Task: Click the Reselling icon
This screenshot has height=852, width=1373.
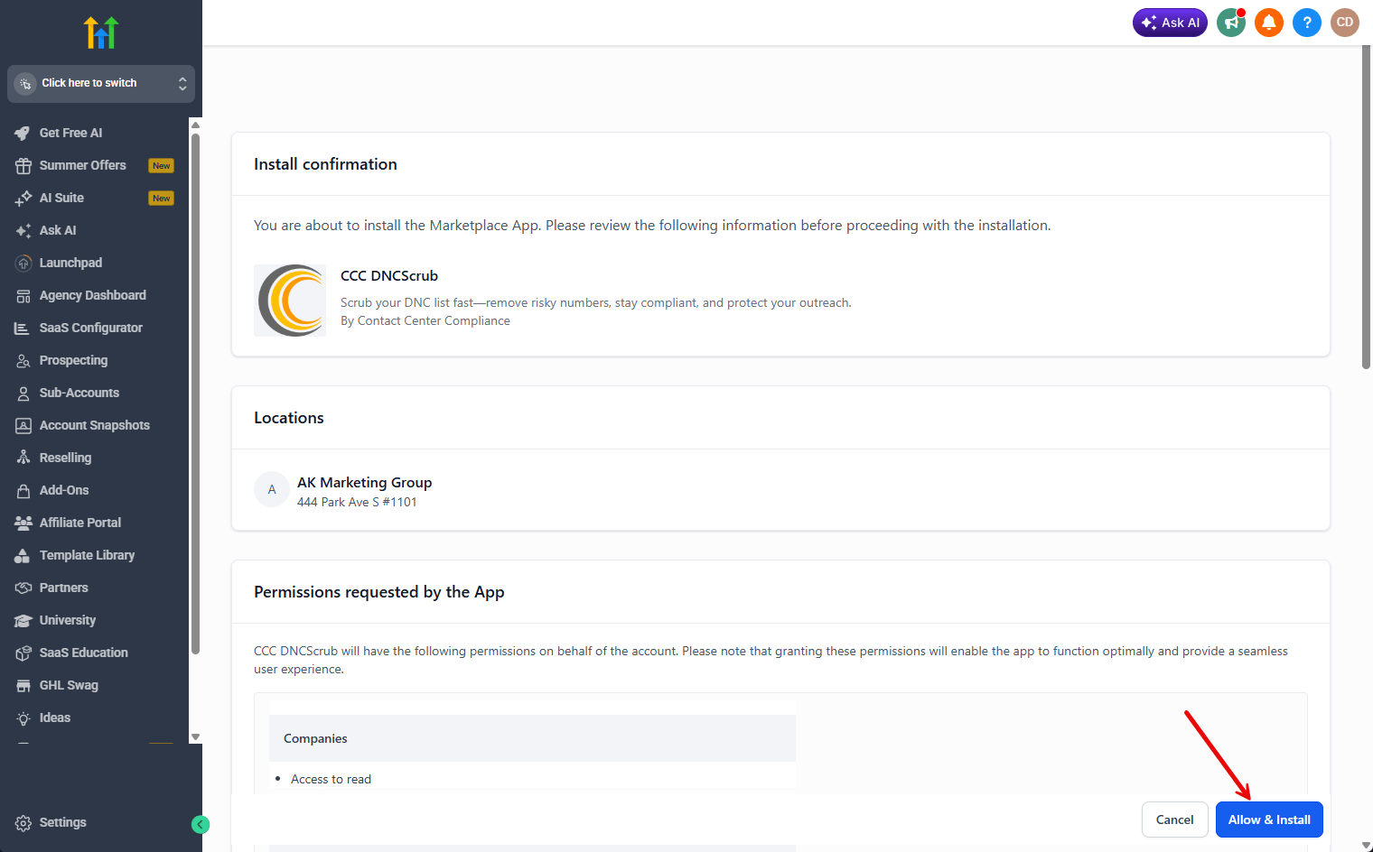Action: pos(23,458)
